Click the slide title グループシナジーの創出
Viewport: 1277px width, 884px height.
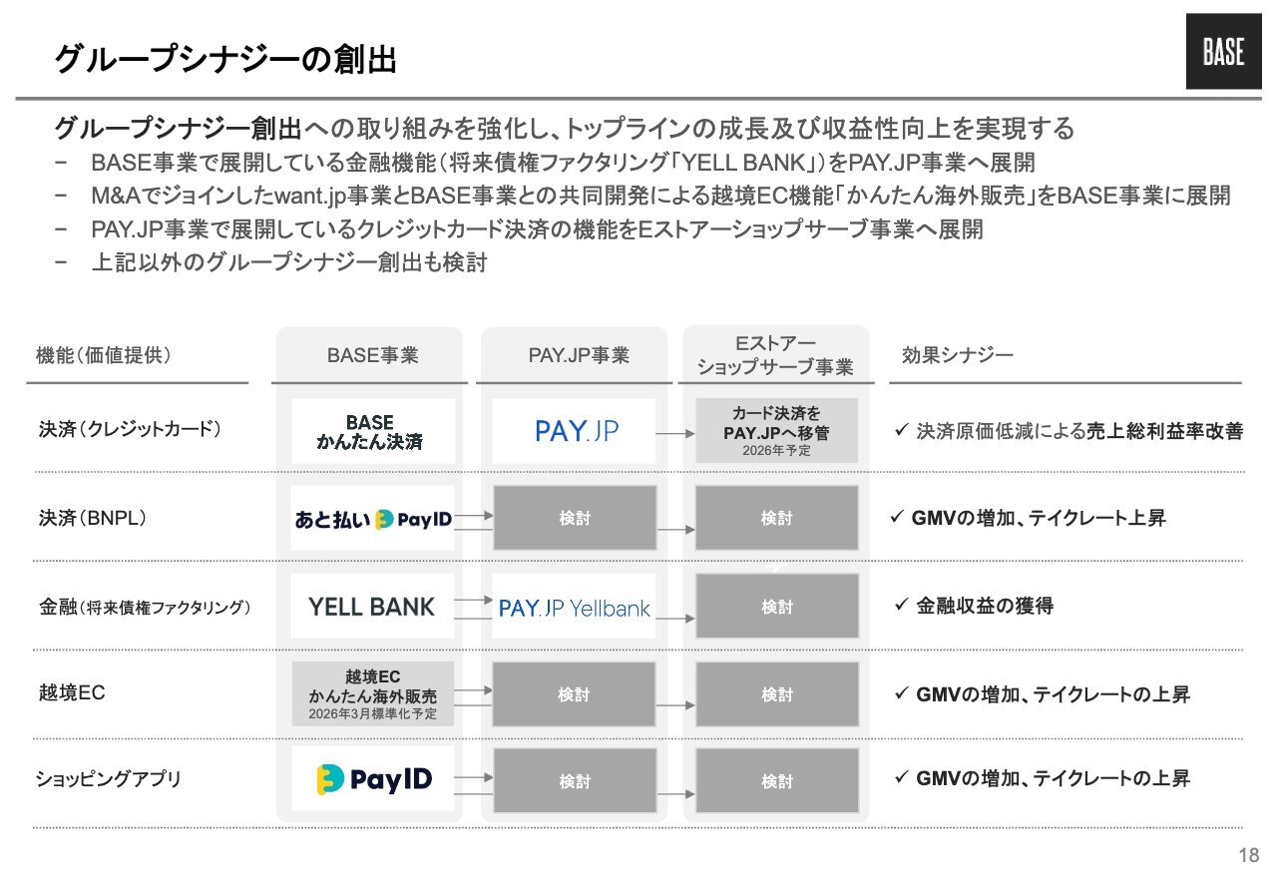(225, 60)
